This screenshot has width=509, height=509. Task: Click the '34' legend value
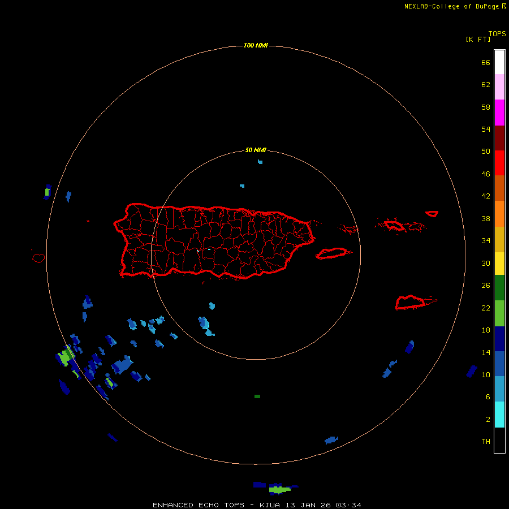click(486, 241)
